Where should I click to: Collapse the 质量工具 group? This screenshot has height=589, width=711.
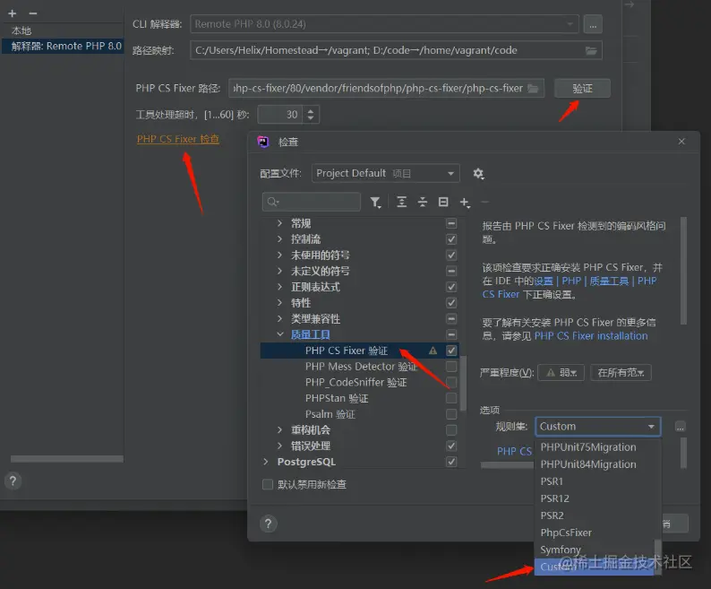coord(279,334)
